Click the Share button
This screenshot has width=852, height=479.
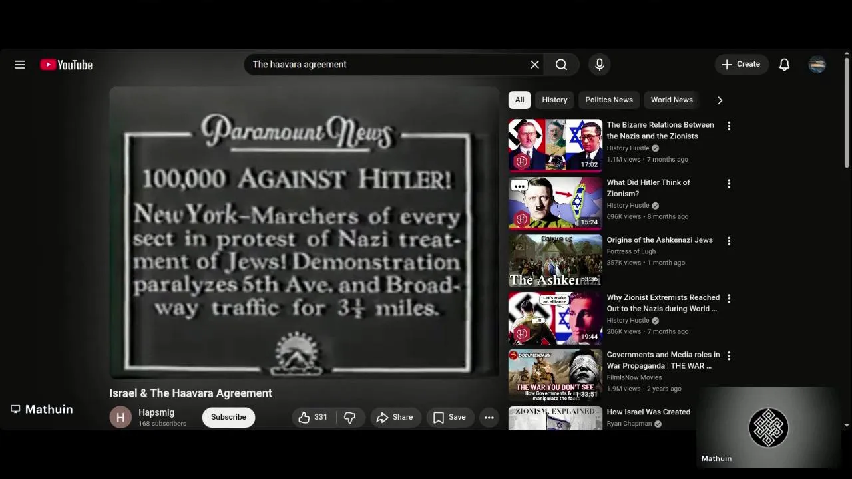[395, 417]
